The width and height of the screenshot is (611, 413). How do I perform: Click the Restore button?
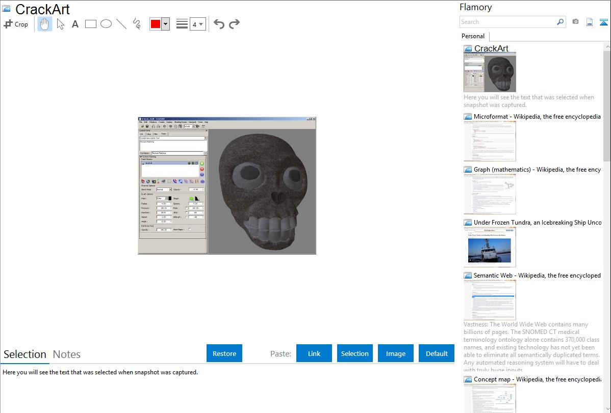224,353
